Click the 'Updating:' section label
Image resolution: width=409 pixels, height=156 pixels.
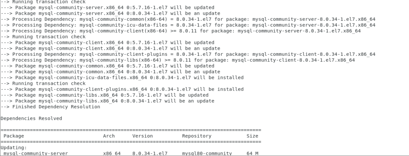point(14,148)
